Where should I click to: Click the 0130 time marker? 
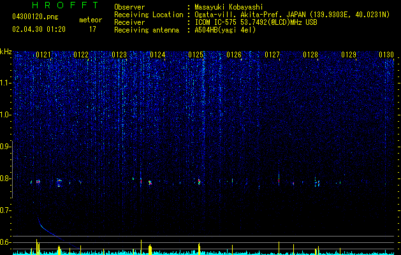point(386,55)
